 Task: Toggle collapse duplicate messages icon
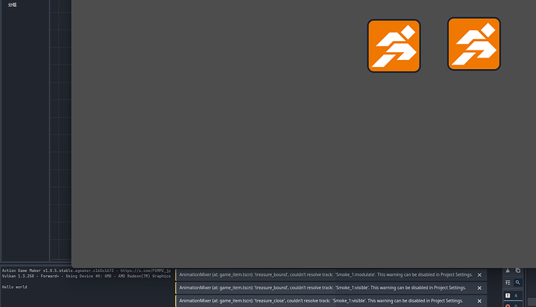pyautogui.click(x=507, y=282)
